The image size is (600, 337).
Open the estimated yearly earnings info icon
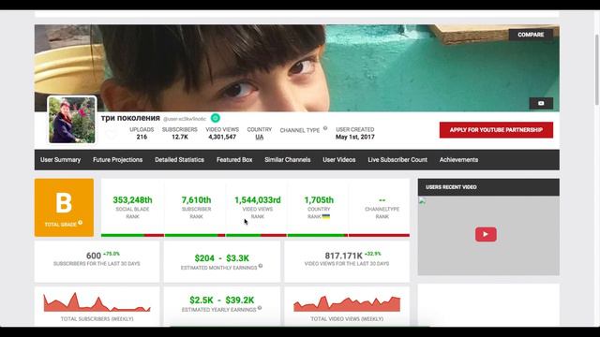(x=260, y=308)
